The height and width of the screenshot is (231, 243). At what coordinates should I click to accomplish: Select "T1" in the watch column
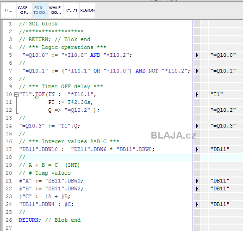click(217, 94)
